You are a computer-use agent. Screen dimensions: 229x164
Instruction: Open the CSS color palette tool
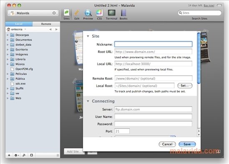99,13
